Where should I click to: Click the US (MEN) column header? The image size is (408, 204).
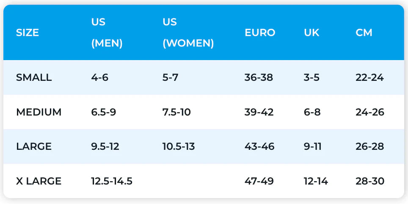coord(107,33)
